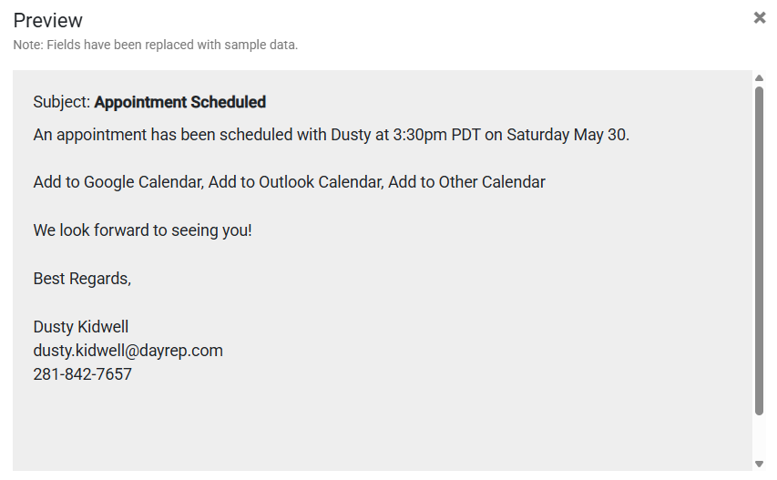
Task: Close the Preview dialog with the X
Action: click(760, 18)
